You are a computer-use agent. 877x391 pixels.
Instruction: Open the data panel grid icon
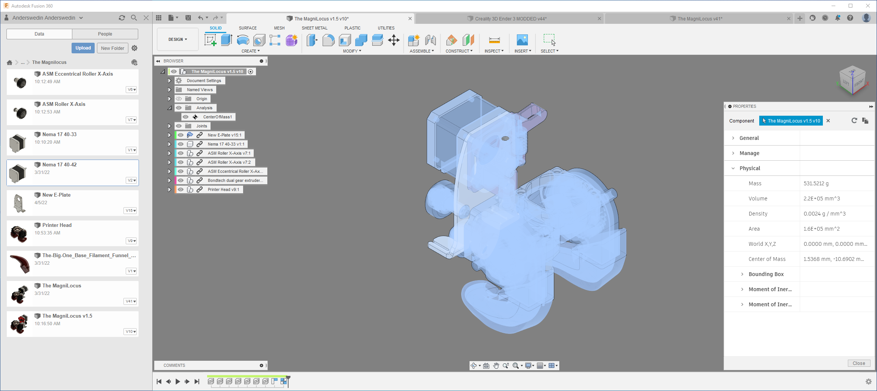tap(159, 18)
